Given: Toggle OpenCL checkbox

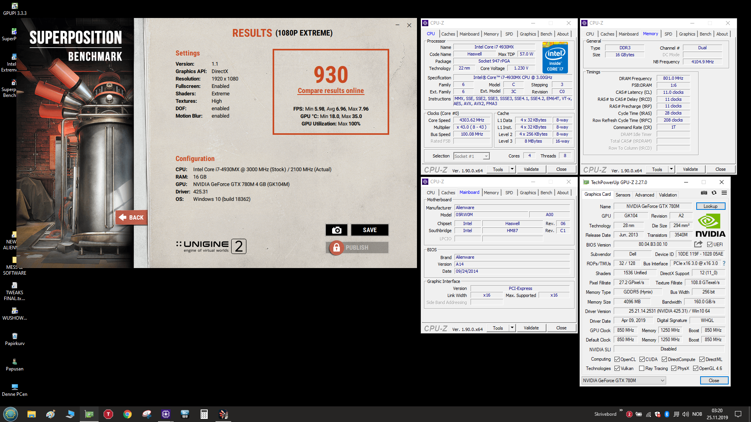Looking at the screenshot, I should click(617, 359).
